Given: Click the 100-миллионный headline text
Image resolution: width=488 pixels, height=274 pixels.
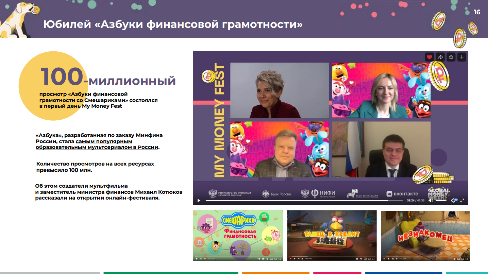Looking at the screenshot, I should (x=108, y=78).
